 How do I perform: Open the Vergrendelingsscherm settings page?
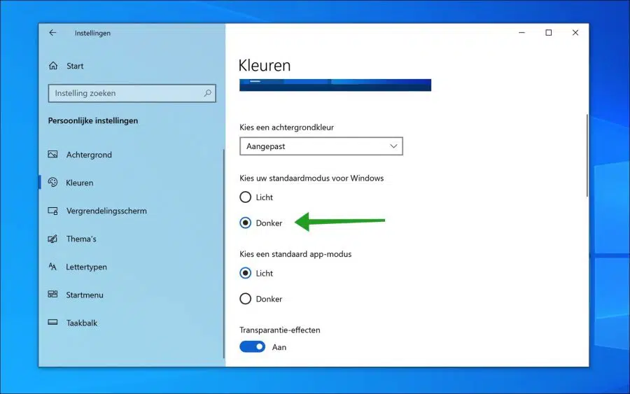[106, 211]
